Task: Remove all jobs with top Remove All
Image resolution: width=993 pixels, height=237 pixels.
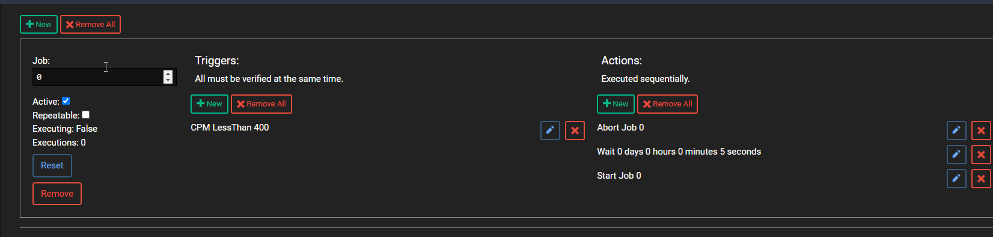Action: click(x=90, y=24)
